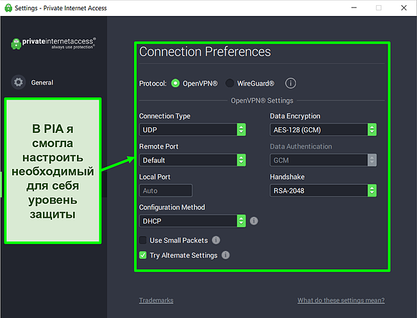The width and height of the screenshot is (417, 318).
Task: Click the protocol info icon beside WireGuard
Action: coord(291,84)
